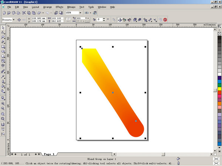Click the Print icon

point(18,13)
